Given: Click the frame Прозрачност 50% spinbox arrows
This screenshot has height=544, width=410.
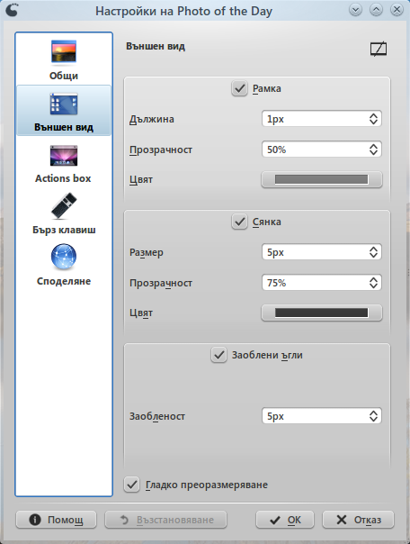Looking at the screenshot, I should click(373, 150).
